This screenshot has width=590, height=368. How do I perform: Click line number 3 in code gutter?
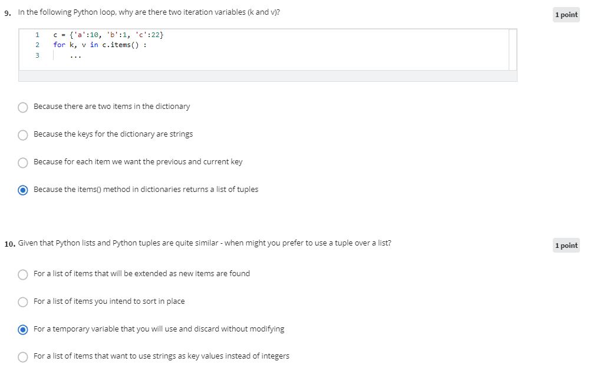[37, 55]
